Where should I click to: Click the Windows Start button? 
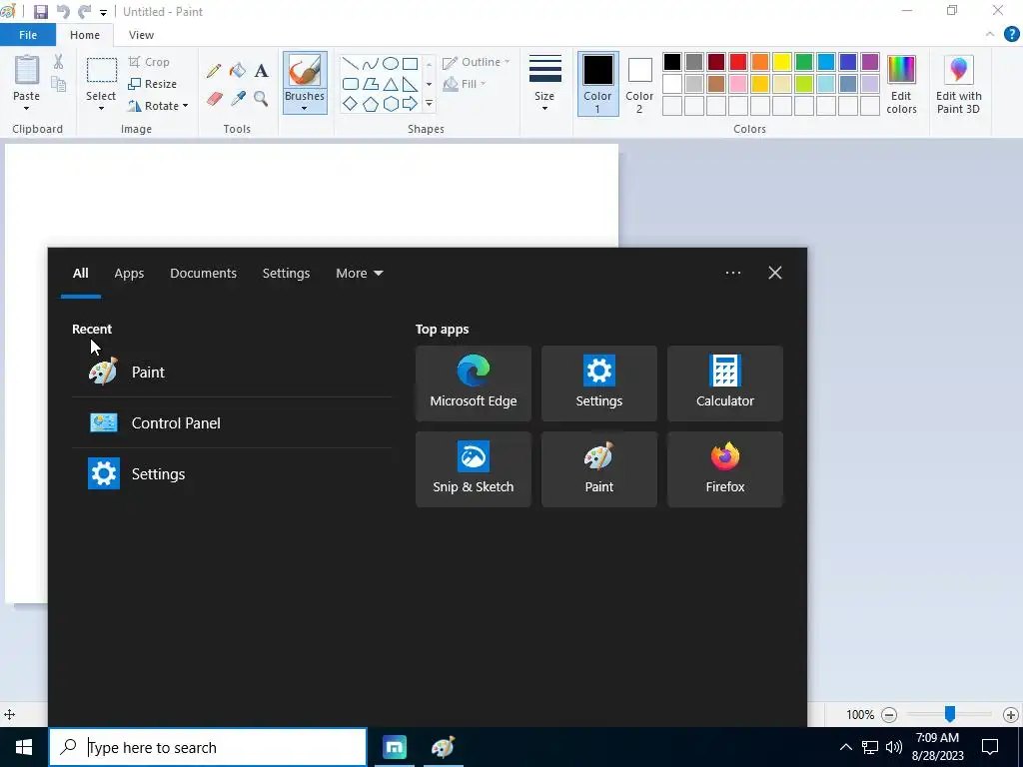point(24,747)
